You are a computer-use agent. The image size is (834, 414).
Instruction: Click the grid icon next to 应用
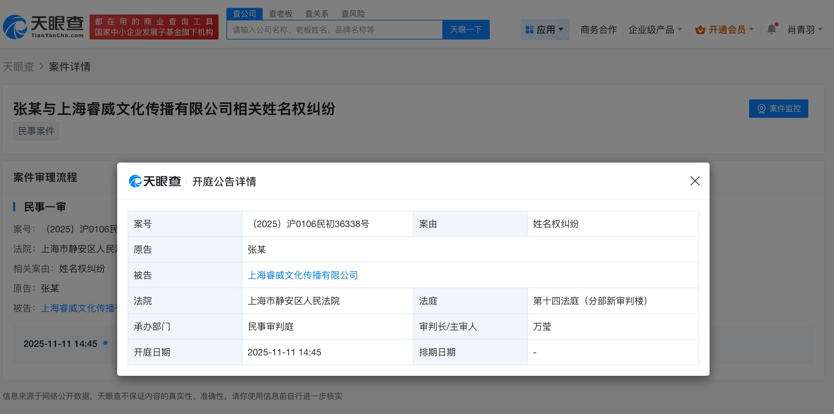pos(529,29)
